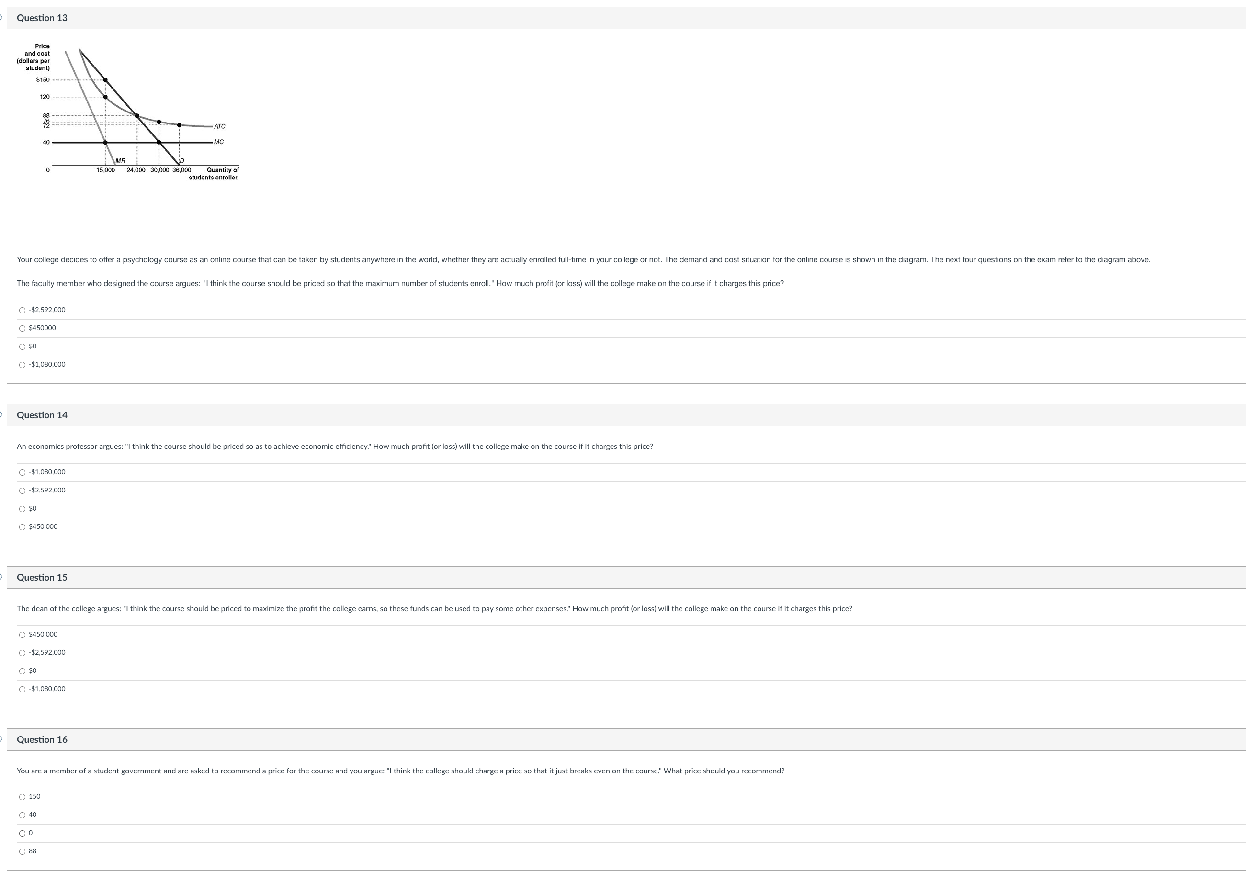Select -$2,592,000 option in Question 14
The image size is (1246, 871).
[x=22, y=491]
